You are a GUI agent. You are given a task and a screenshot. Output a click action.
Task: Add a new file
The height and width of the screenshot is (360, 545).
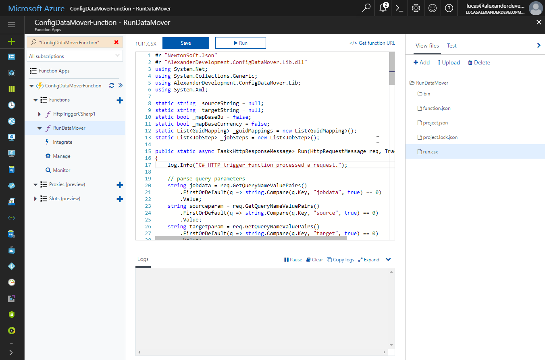point(422,62)
